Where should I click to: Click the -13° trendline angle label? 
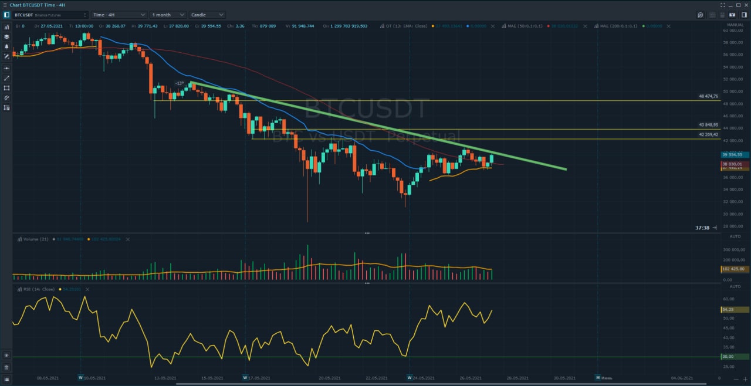[179, 83]
